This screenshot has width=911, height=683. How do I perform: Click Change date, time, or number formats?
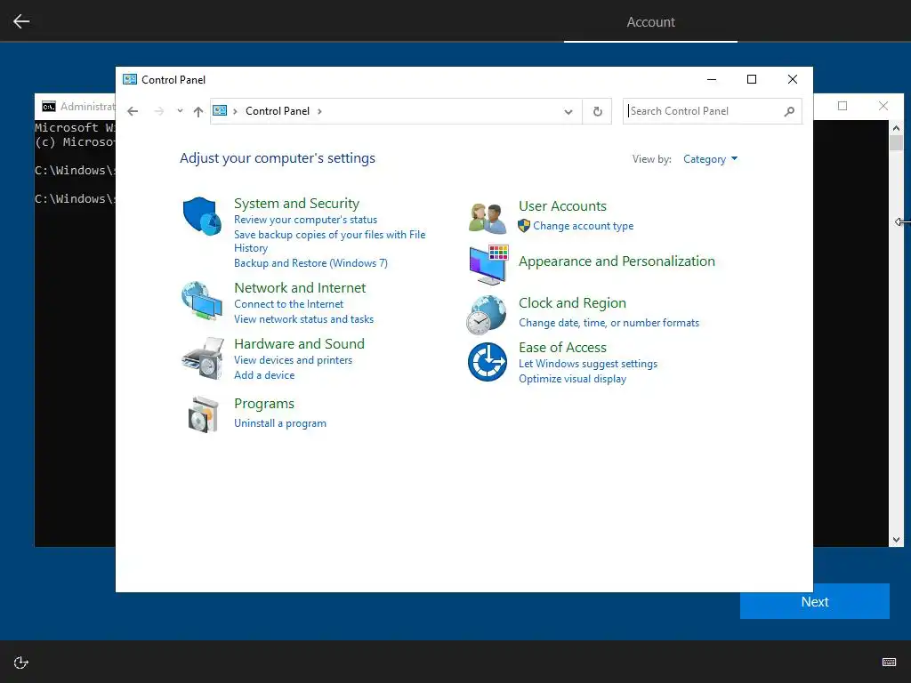[x=609, y=323]
